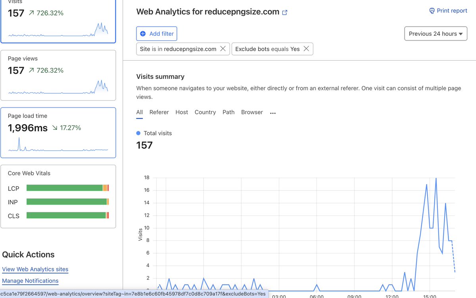Image resolution: width=476 pixels, height=298 pixels.
Task: Switch to the Host tab
Action: point(182,112)
